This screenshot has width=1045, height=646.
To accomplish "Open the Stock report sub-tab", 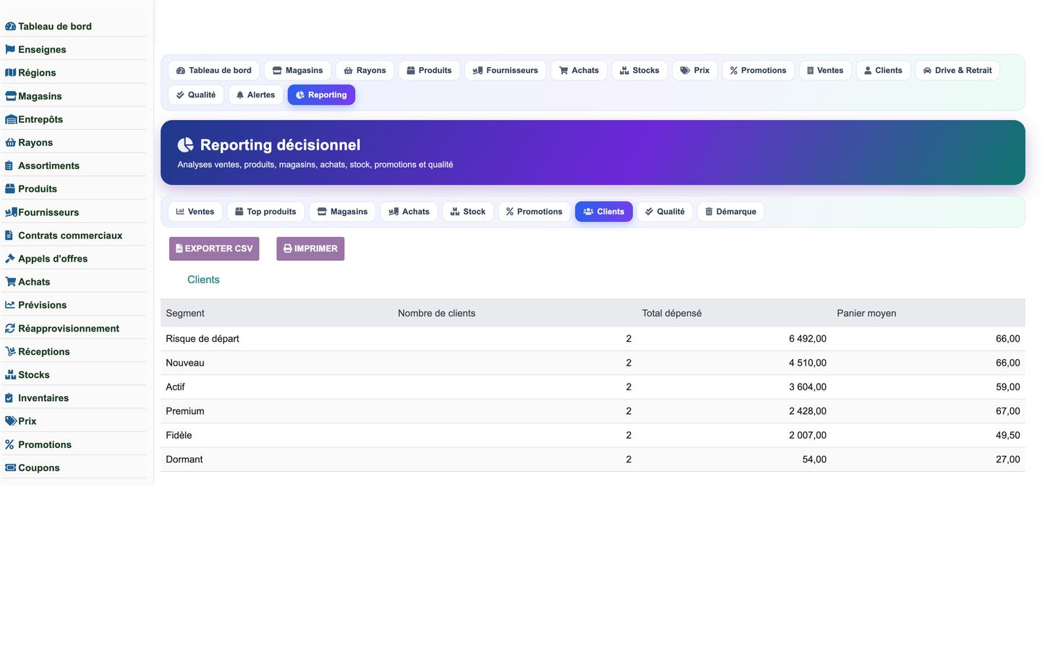I will [469, 212].
